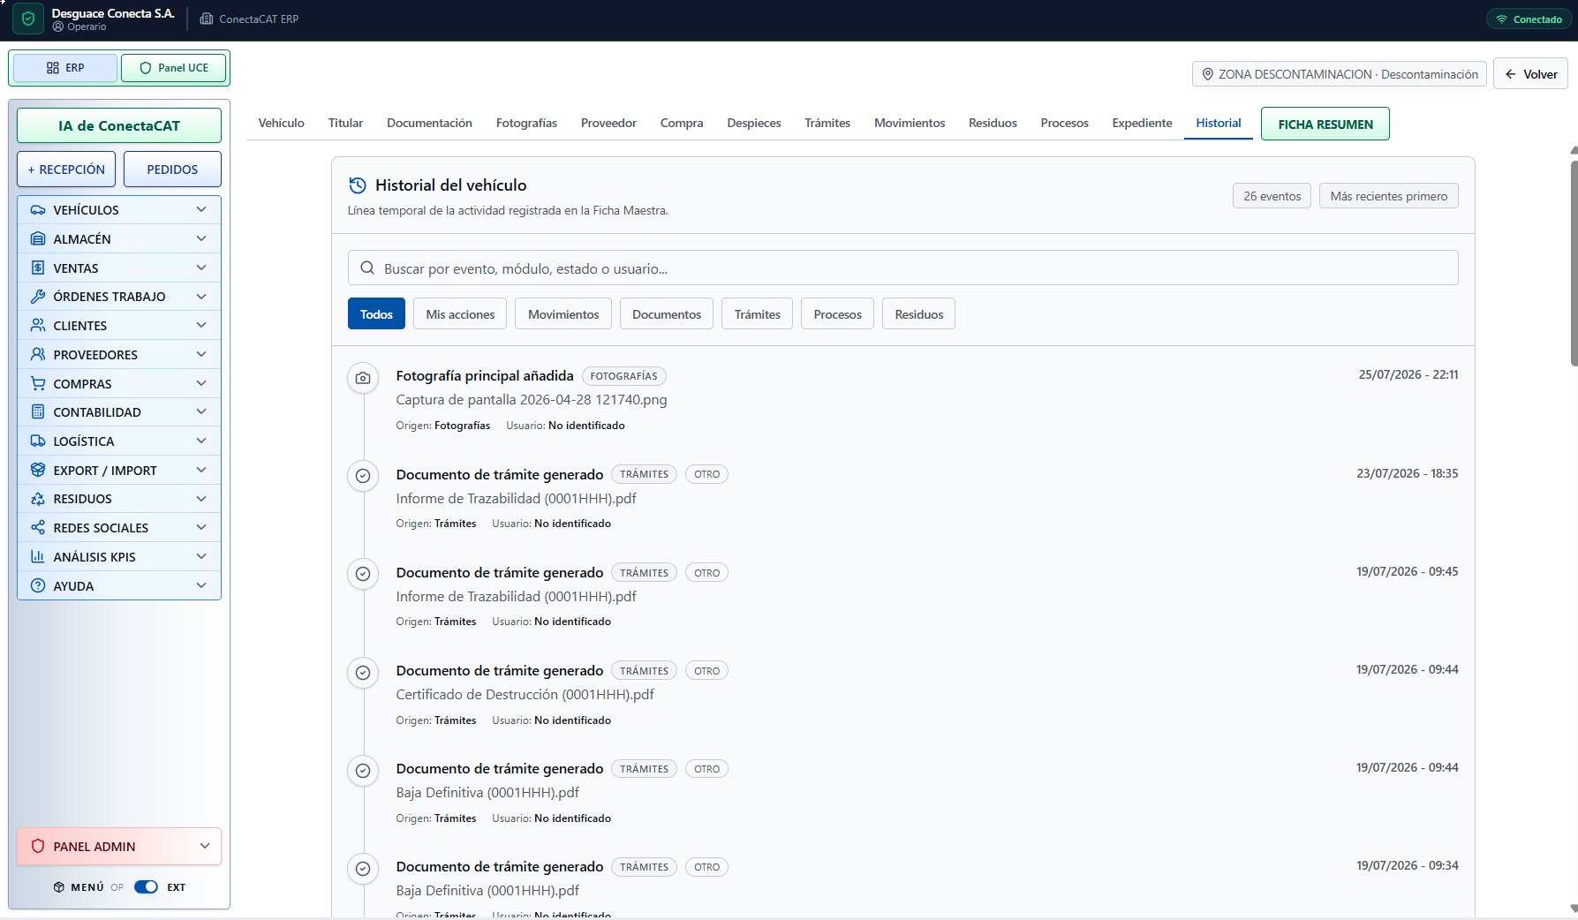This screenshot has width=1578, height=920.
Task: Click the REDES SOCIALES share icon
Action: 38,528
